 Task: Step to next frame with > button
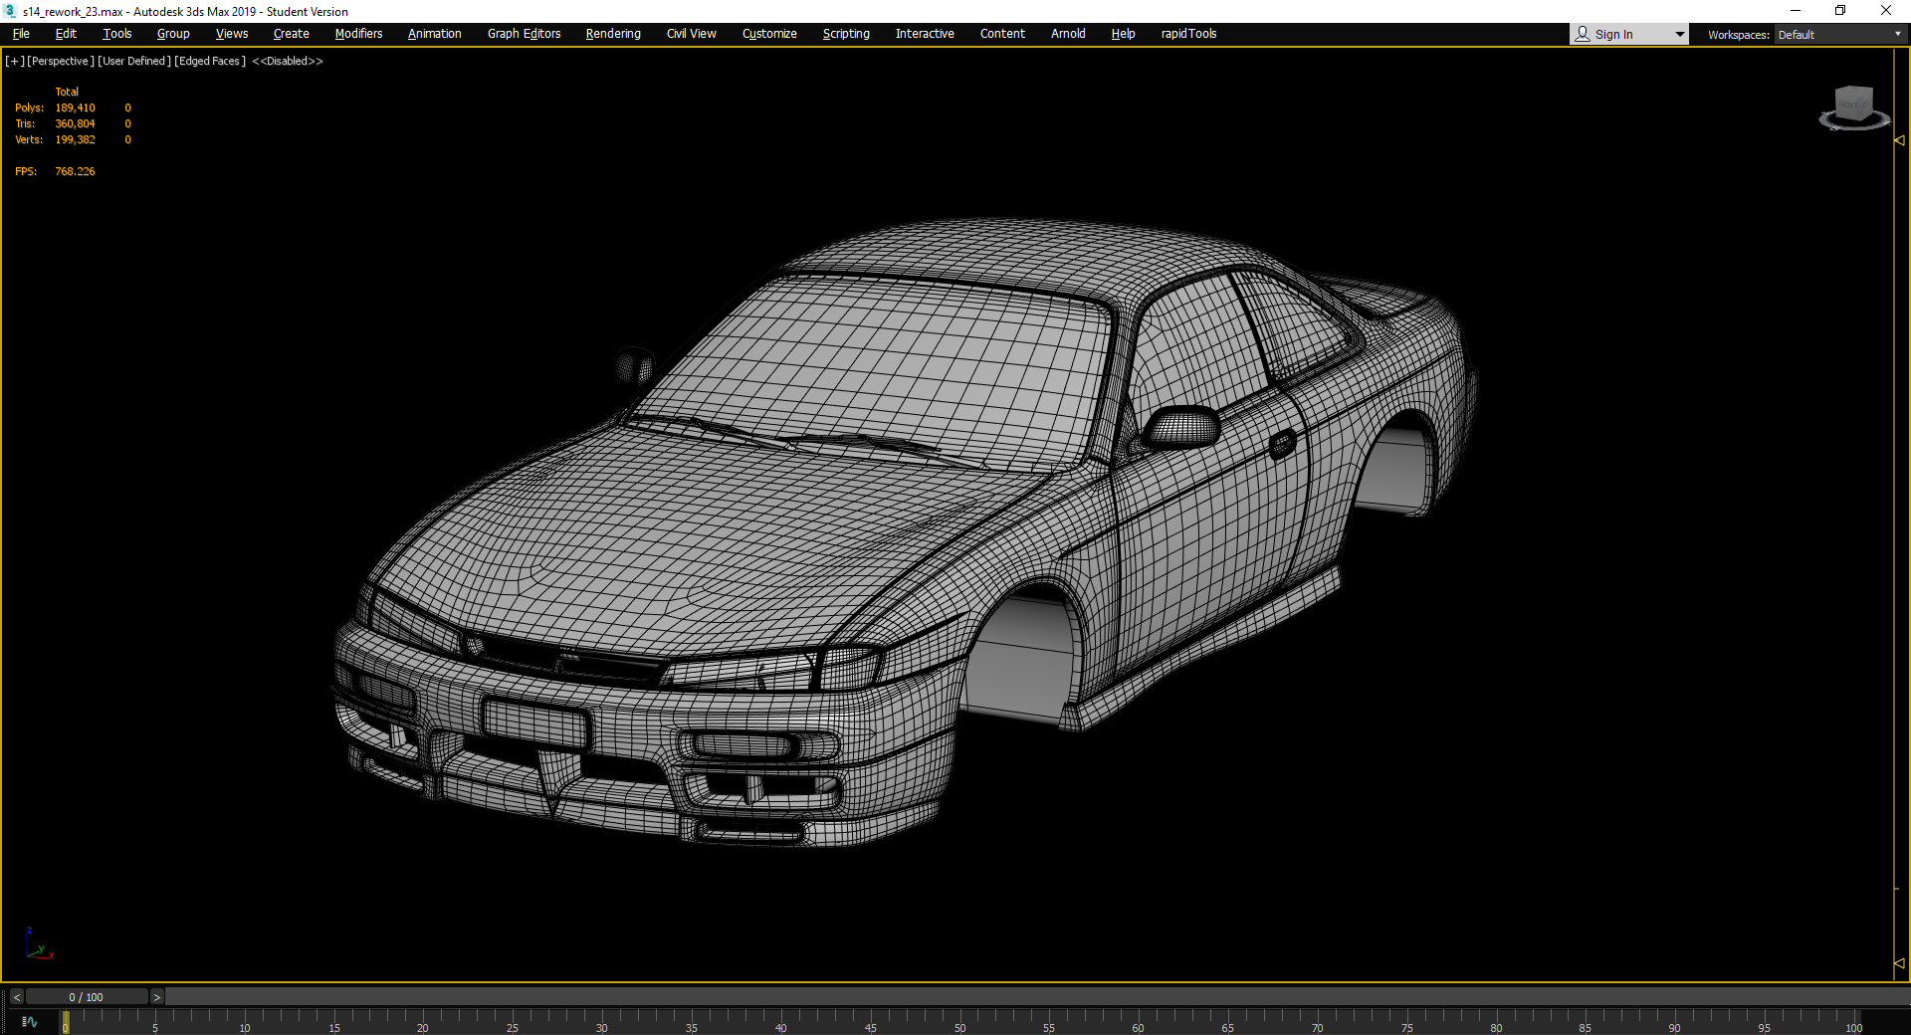point(156,997)
